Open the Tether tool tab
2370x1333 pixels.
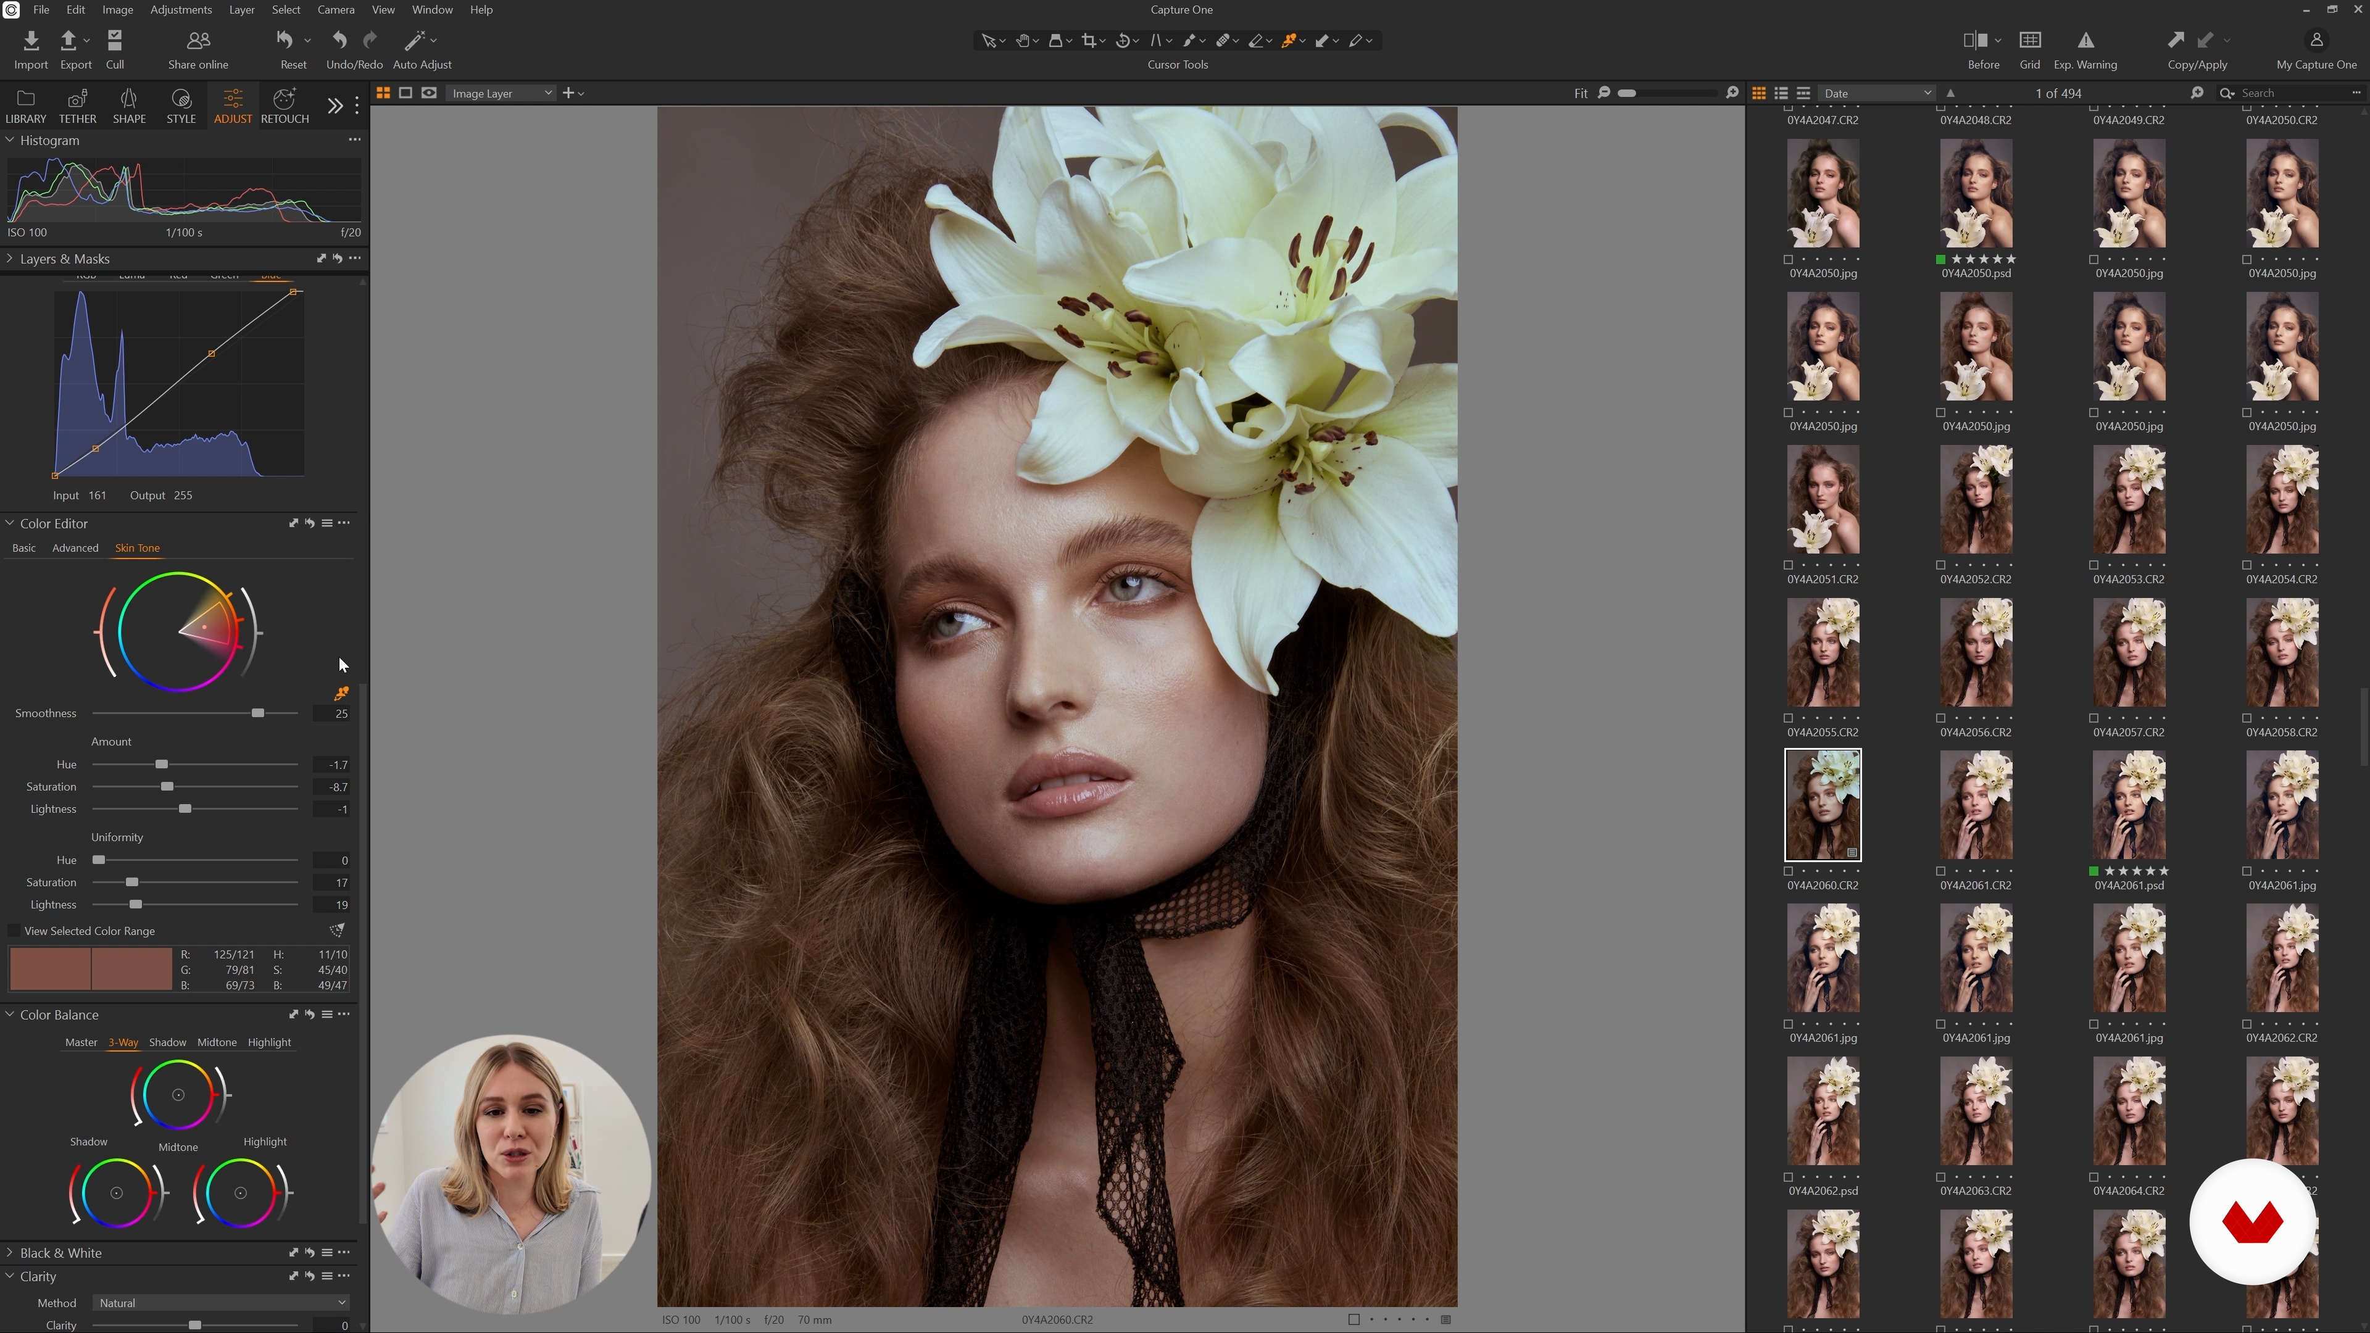click(x=77, y=106)
